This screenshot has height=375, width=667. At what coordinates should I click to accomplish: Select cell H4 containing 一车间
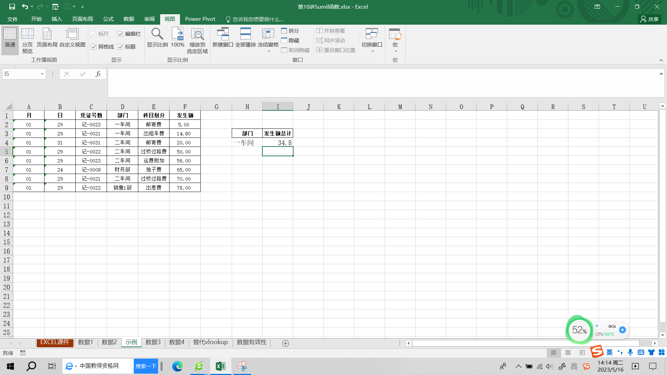(247, 143)
